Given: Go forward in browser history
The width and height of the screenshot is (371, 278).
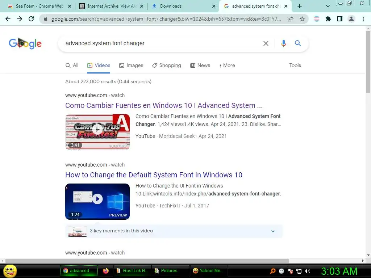Looking at the screenshot, I should (20, 19).
